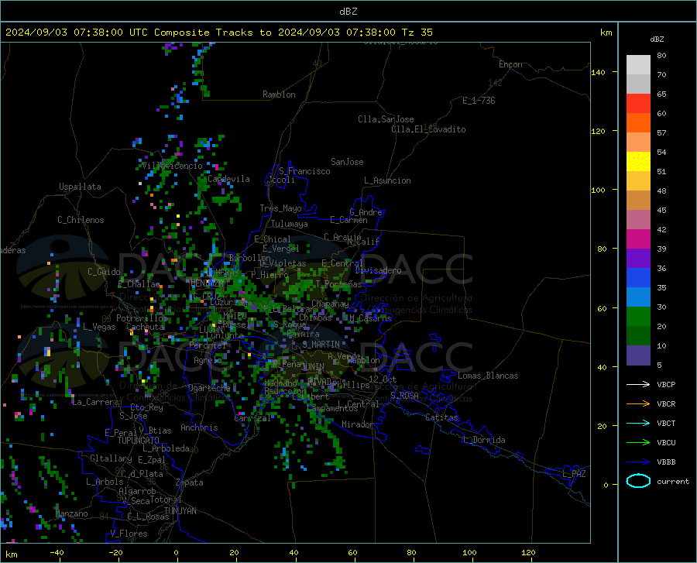This screenshot has height=563, width=697.
Task: Click the Lomas_Blancas label on the map
Action: 488,376
